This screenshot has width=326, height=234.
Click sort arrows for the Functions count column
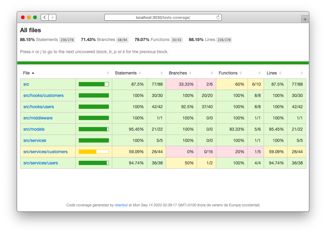(259, 73)
